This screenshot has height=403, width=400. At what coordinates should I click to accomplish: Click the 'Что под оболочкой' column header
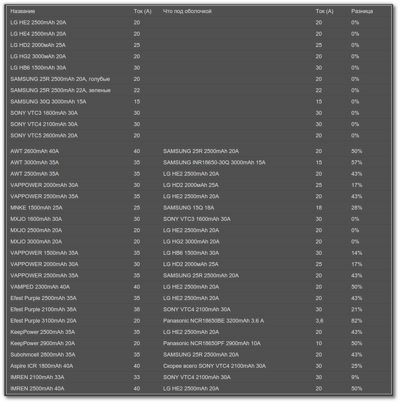187,11
